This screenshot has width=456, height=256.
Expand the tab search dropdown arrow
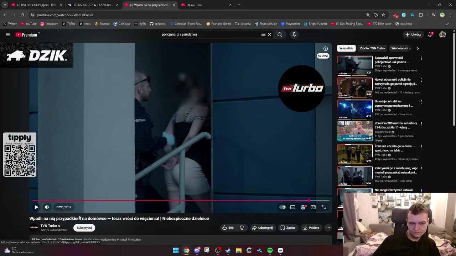coord(5,5)
